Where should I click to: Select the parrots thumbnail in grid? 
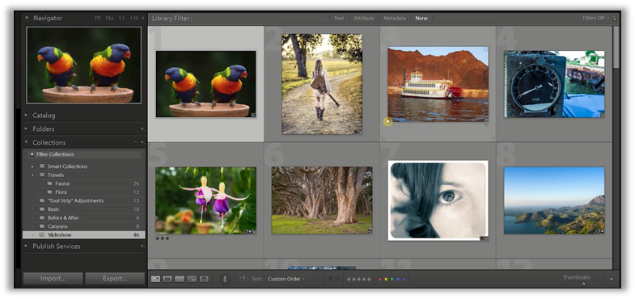[205, 84]
